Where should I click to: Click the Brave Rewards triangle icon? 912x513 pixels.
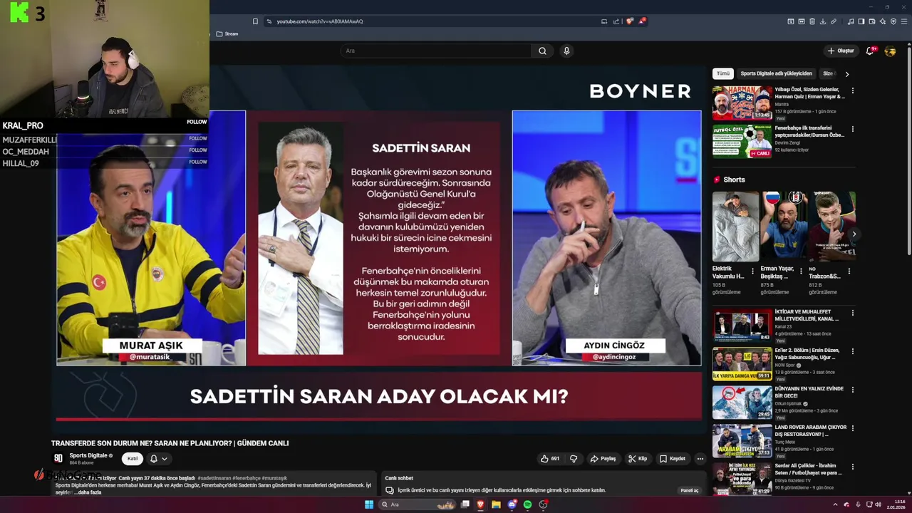(x=641, y=21)
